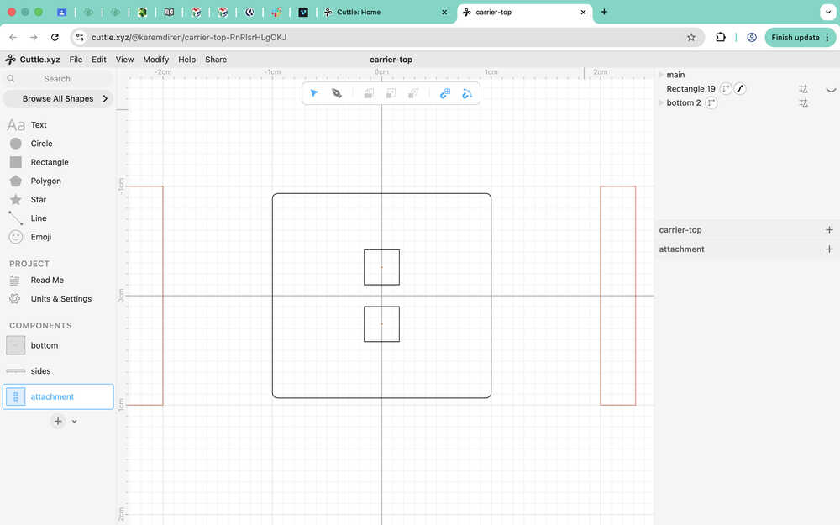Click Rectangle 19 transform badge
Image resolution: width=840 pixels, height=525 pixels.
click(726, 89)
